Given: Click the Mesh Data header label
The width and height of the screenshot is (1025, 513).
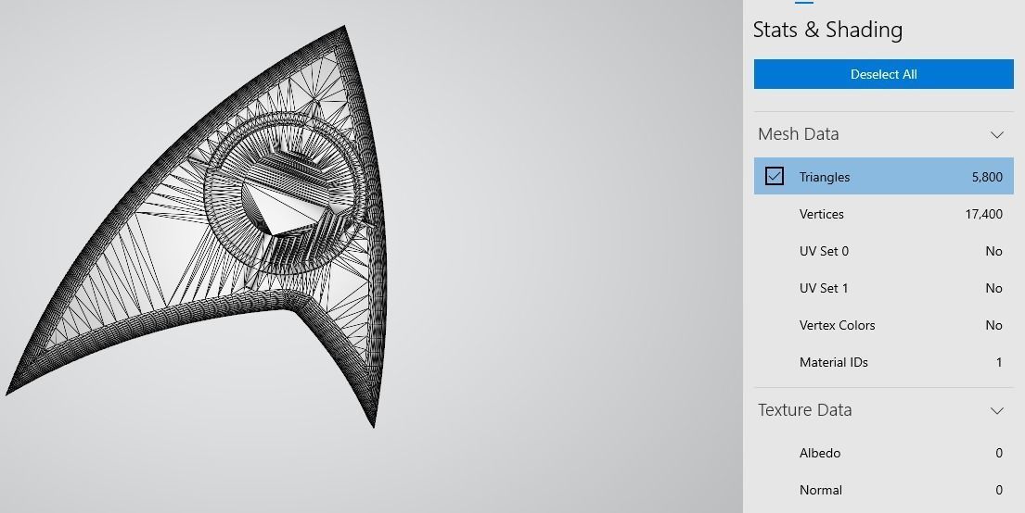Looking at the screenshot, I should [798, 134].
